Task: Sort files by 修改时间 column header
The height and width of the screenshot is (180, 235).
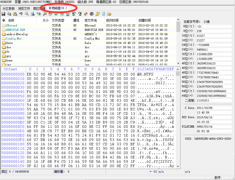Action: point(112,20)
